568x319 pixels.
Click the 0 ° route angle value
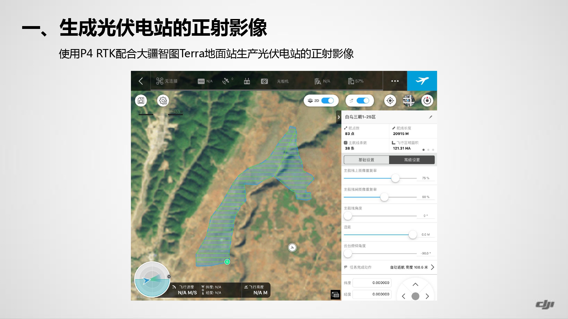pyautogui.click(x=425, y=216)
